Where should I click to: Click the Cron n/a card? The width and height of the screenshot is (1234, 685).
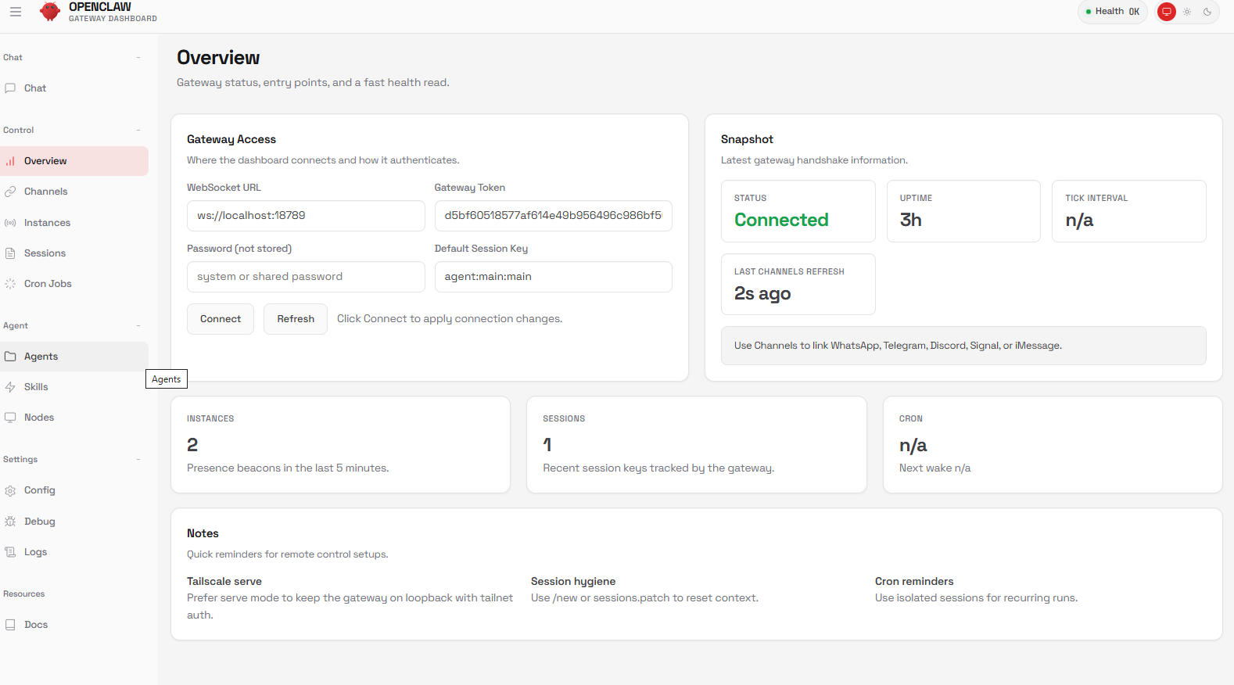click(x=1053, y=445)
